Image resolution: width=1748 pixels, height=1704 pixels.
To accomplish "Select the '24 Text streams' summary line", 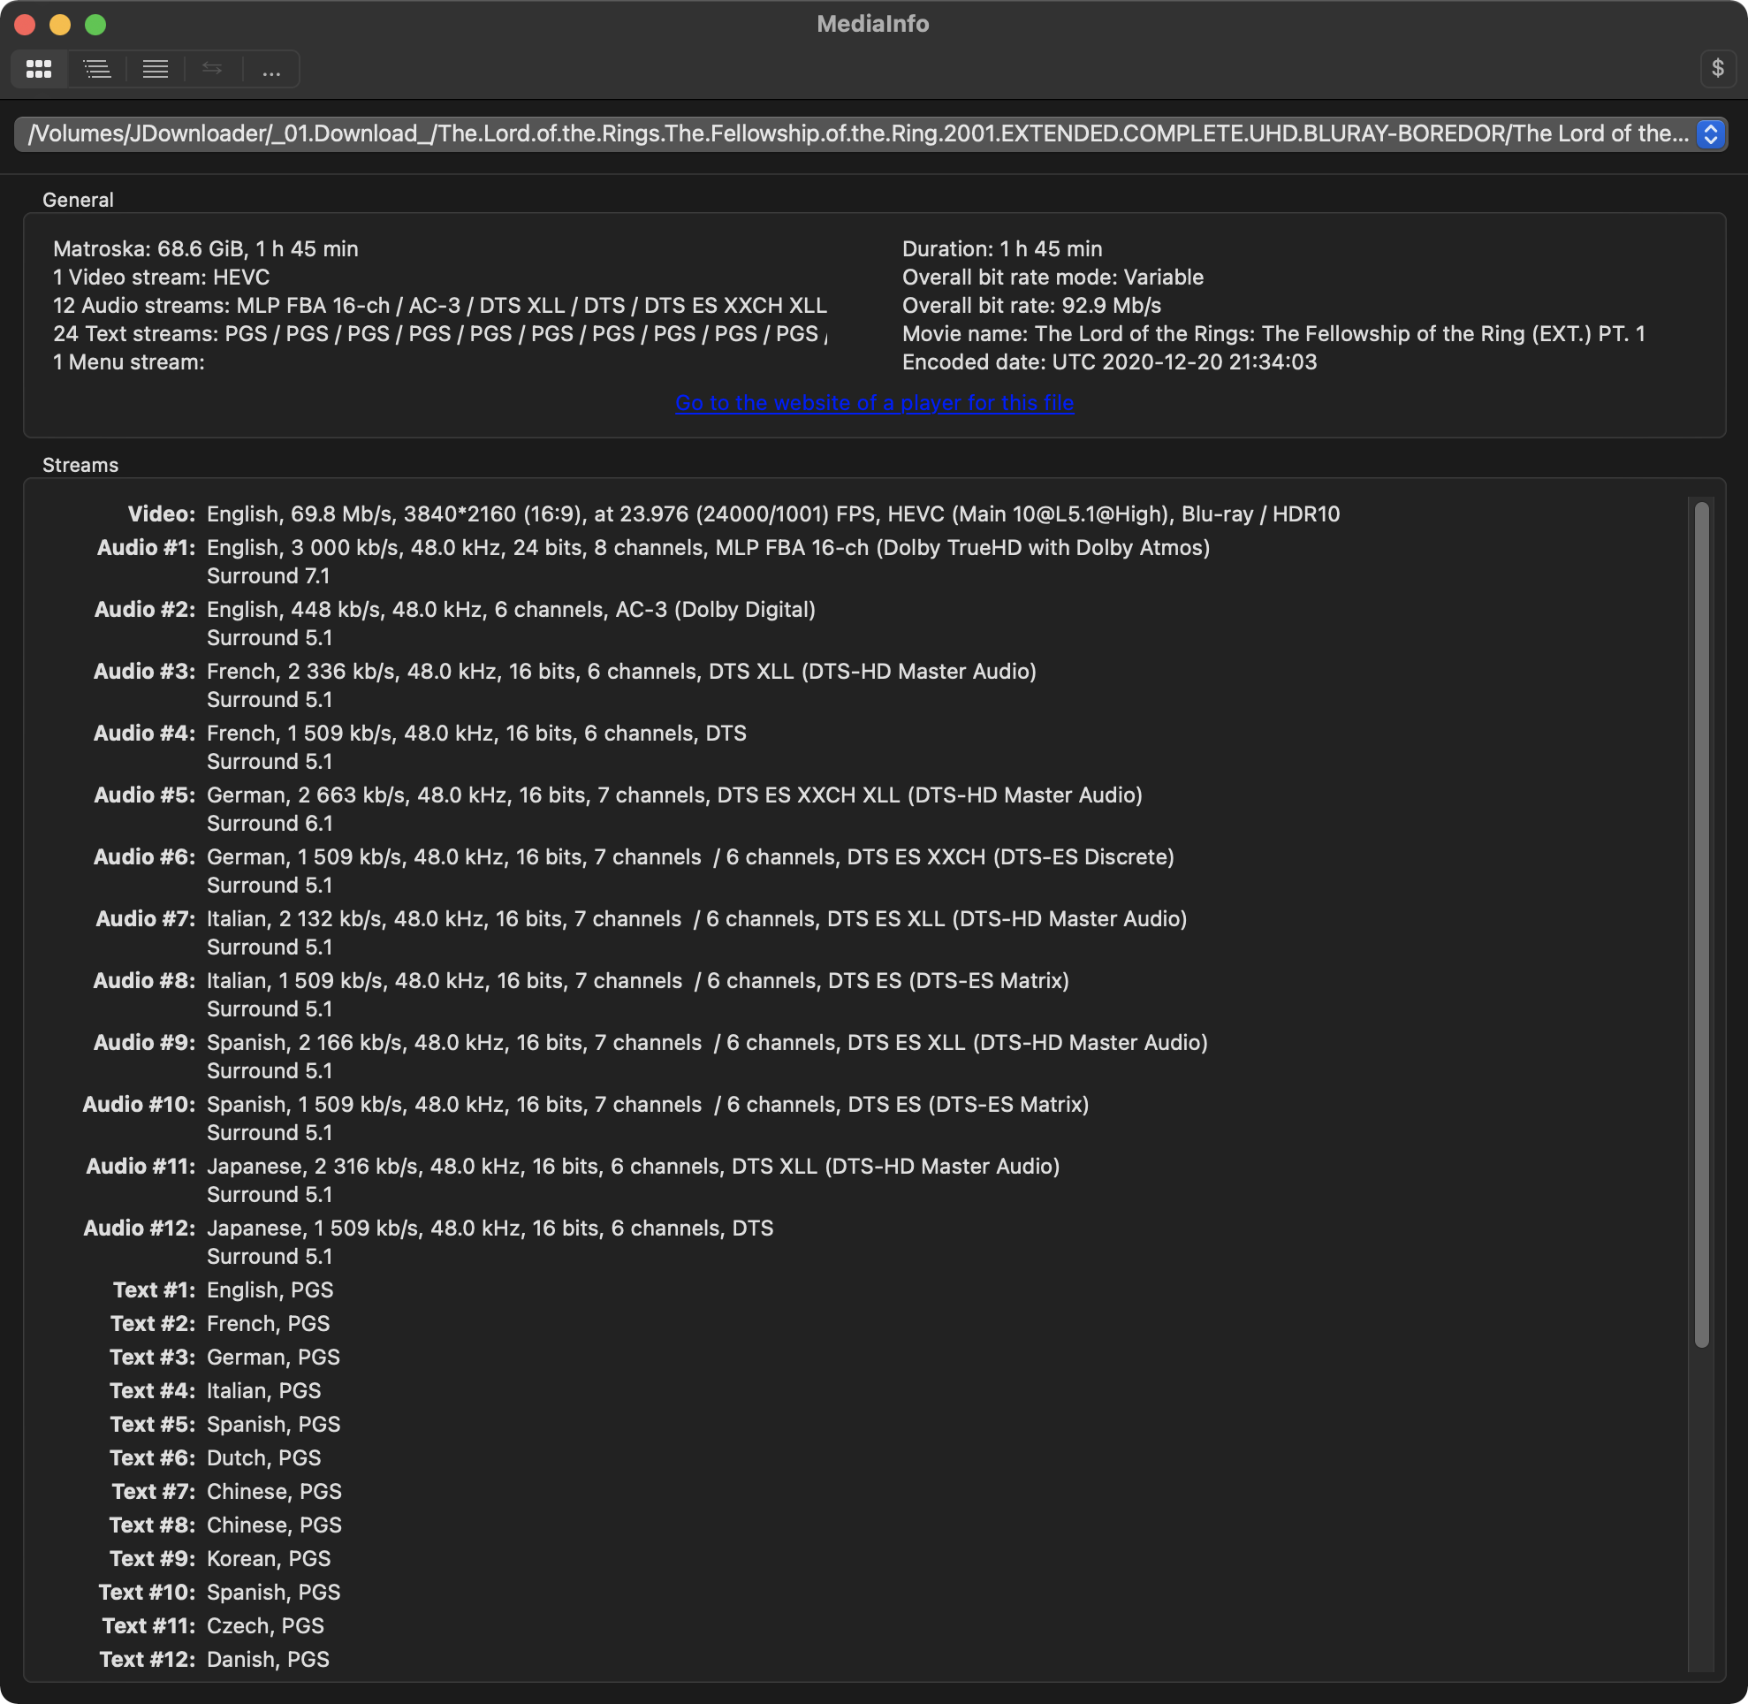I will pyautogui.click(x=439, y=334).
